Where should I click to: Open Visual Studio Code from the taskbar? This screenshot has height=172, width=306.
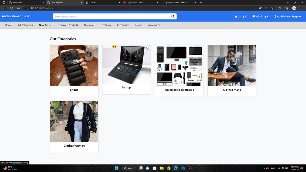point(183,168)
